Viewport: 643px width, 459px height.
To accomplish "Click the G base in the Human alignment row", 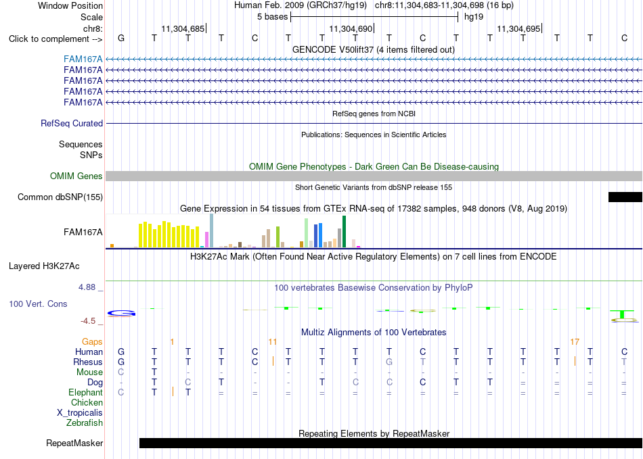I will pyautogui.click(x=121, y=352).
